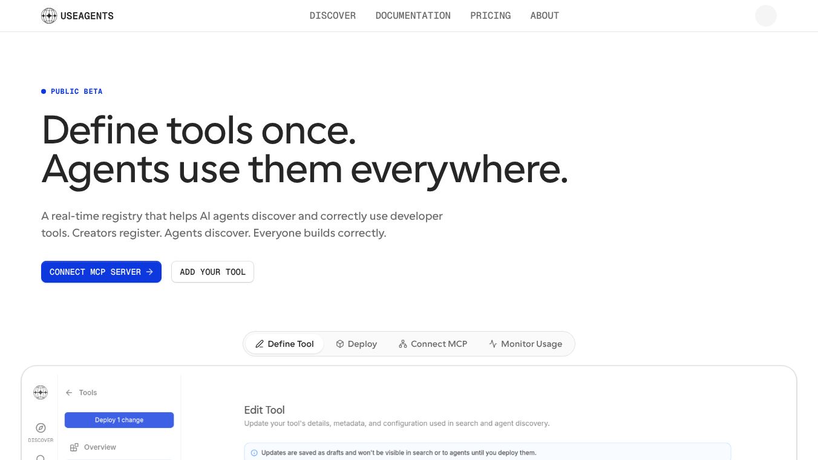Click the back arrow next to Tools
This screenshot has height=460, width=818.
pyautogui.click(x=69, y=392)
